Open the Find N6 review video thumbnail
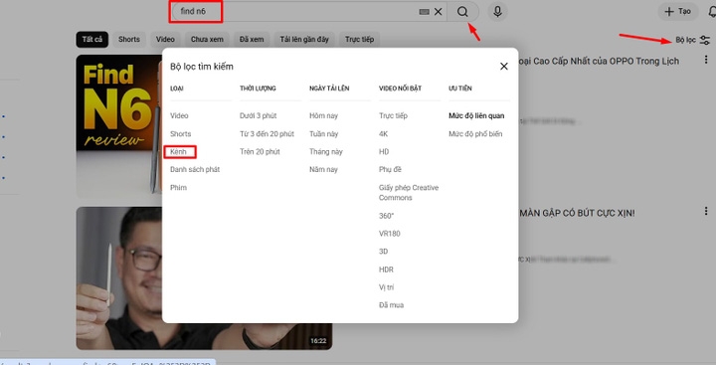 (118, 126)
